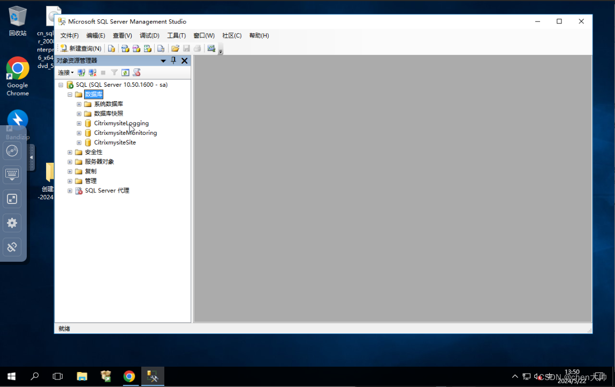This screenshot has height=387, width=615.
Task: Toggle auto-hide pin of 对象资源管理器 panel
Action: pos(173,60)
